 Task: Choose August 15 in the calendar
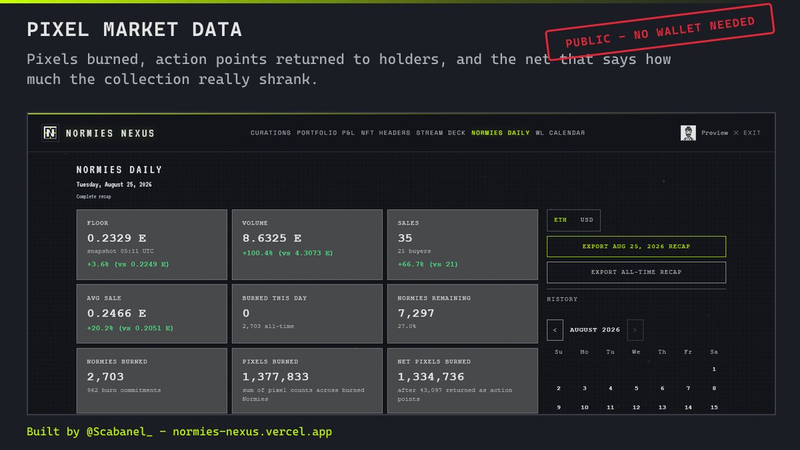(714, 408)
